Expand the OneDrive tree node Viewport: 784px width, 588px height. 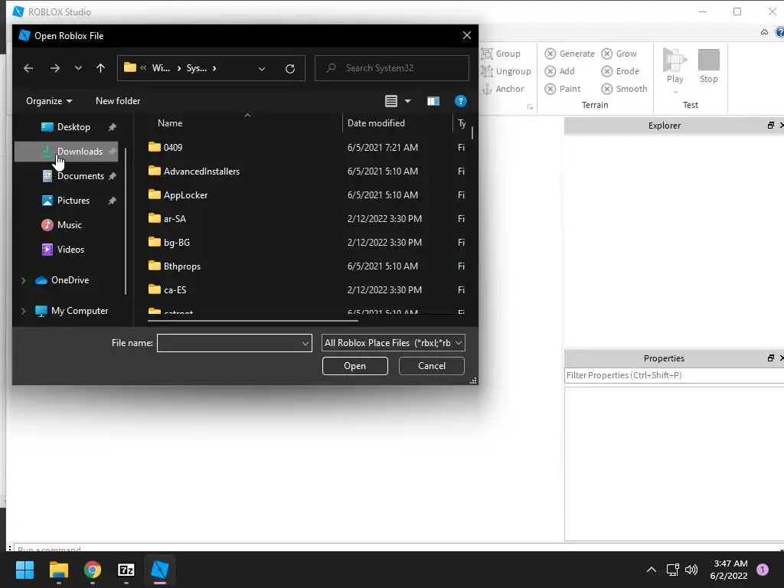click(x=23, y=280)
